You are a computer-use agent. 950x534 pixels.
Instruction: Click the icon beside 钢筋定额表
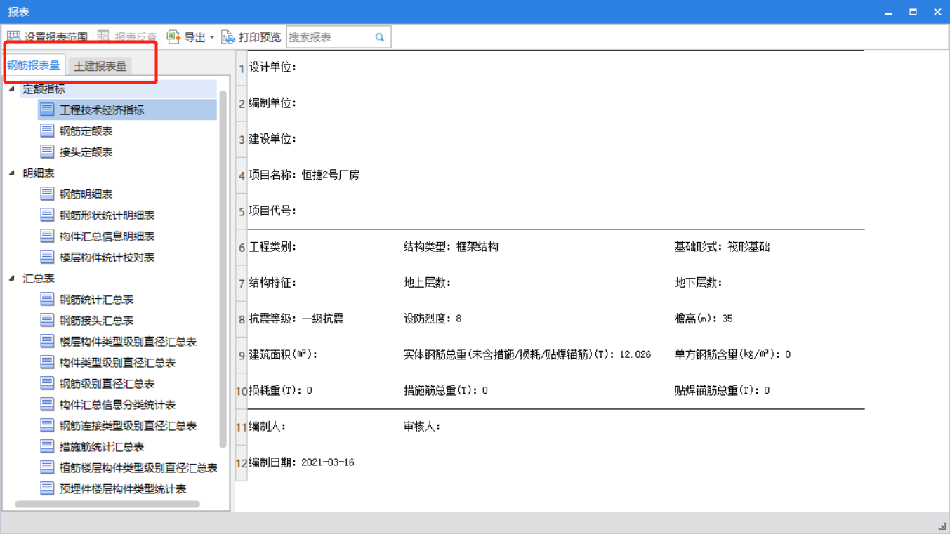(x=47, y=131)
